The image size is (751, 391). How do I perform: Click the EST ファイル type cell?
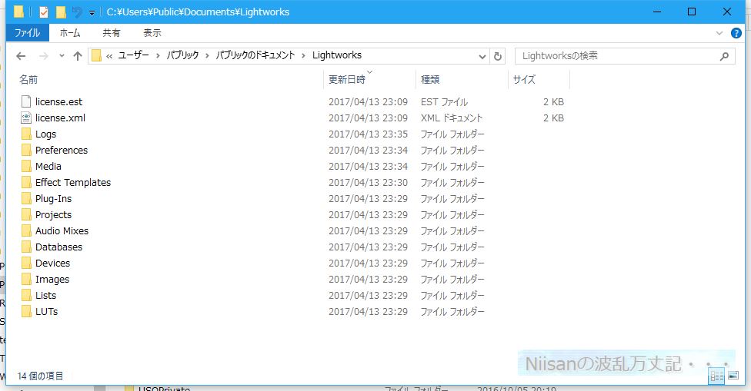click(x=444, y=102)
